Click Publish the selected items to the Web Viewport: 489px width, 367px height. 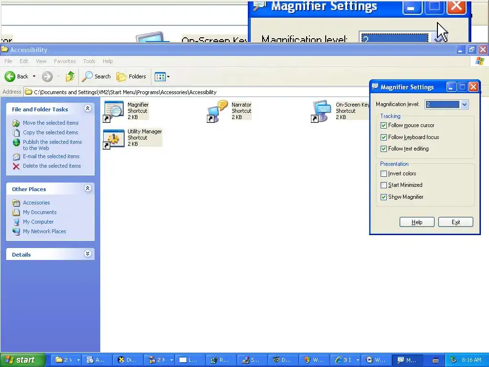pyautogui.click(x=53, y=145)
